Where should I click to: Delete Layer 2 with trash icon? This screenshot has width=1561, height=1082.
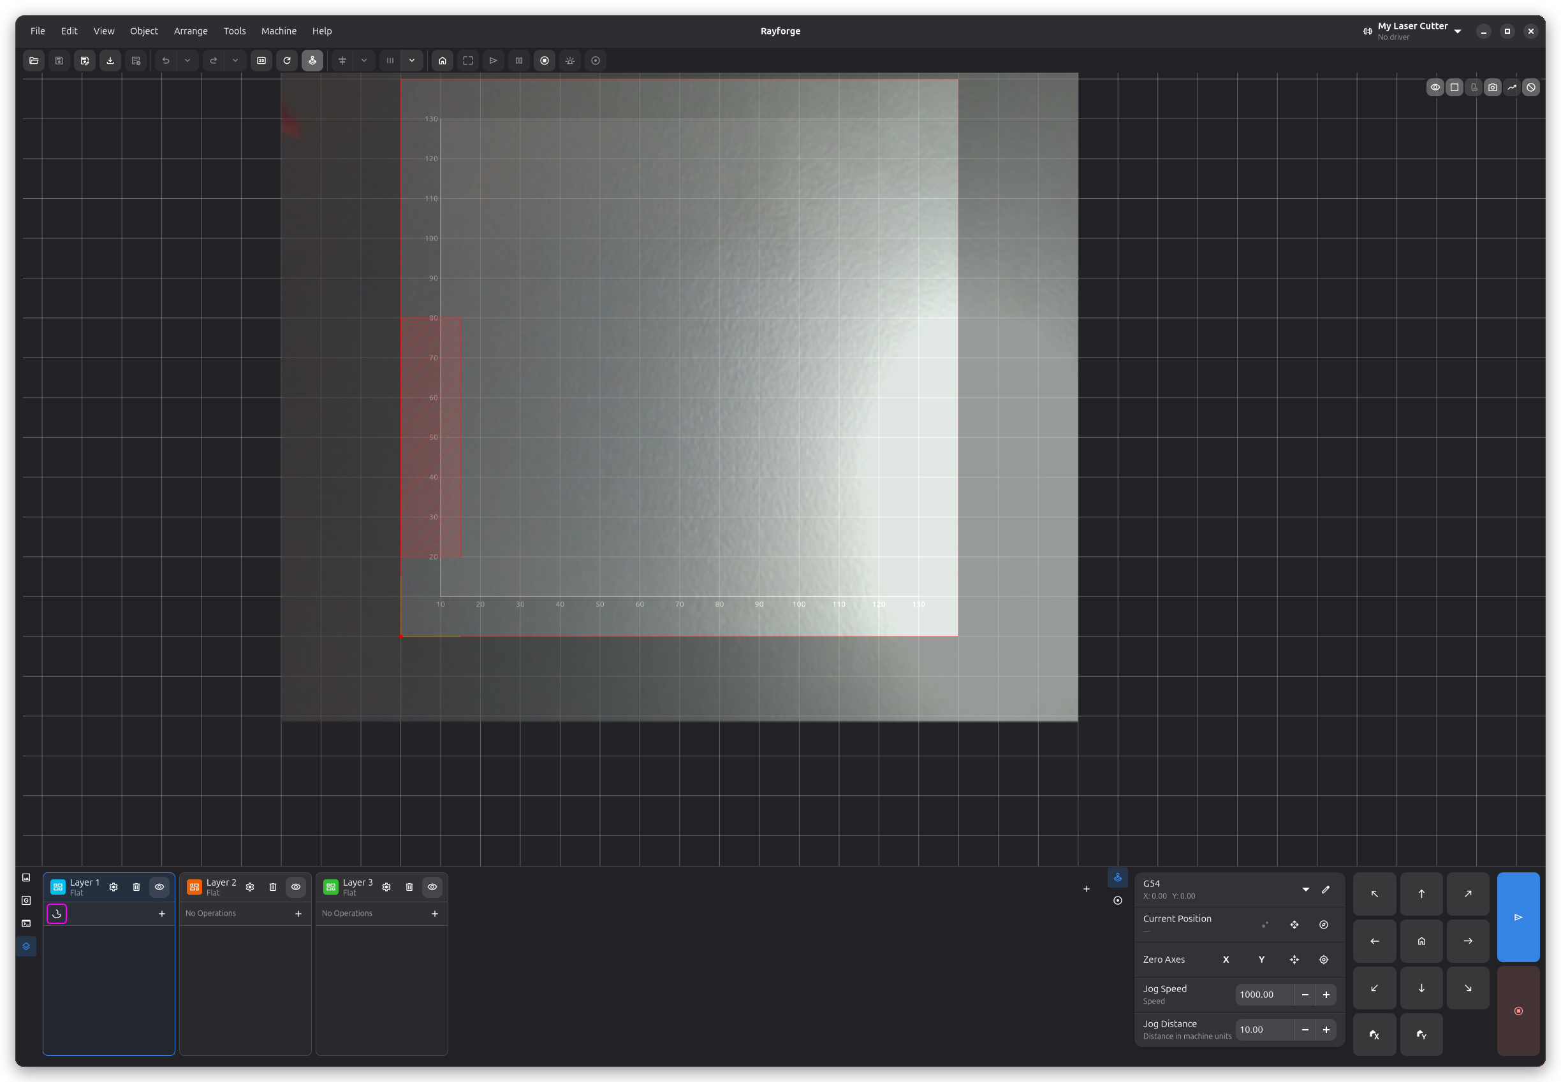[273, 887]
